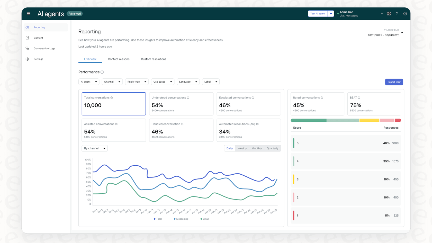Click the Conversation Logs chat bubbles icon
Viewport: 432px width, 243px height.
click(27, 48)
